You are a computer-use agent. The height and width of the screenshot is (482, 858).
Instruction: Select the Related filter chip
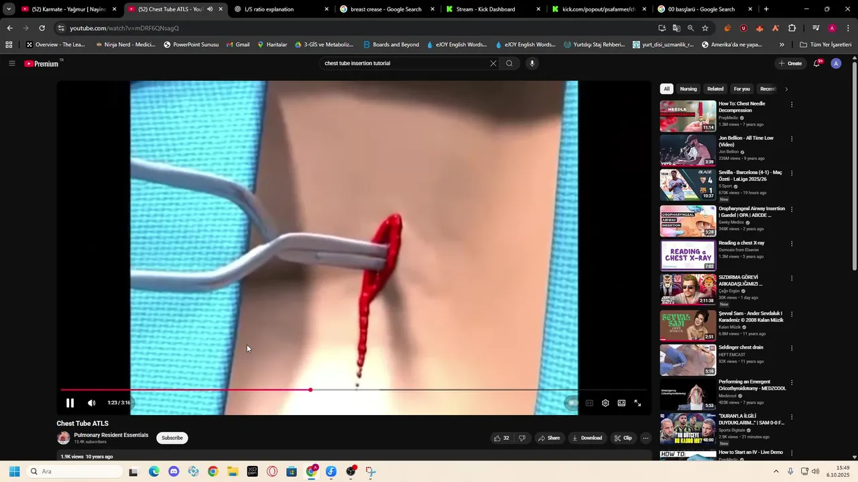click(x=715, y=89)
